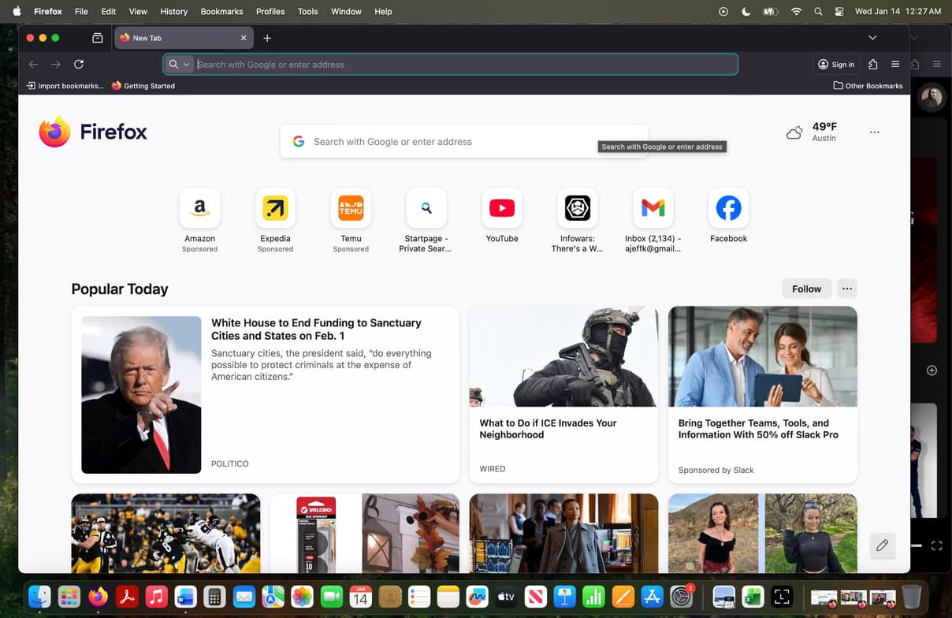Image resolution: width=952 pixels, height=618 pixels.
Task: Open Firefox application hamburger menu
Action: pyautogui.click(x=895, y=65)
